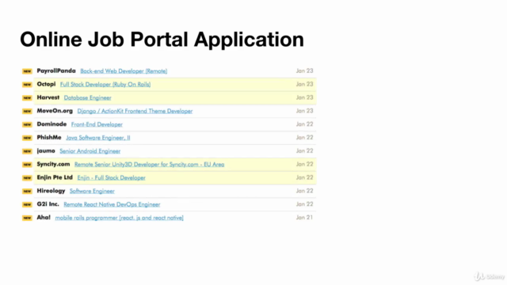This screenshot has height=285, width=507.
Task: Click NEW badge beside PayrollPanda
Action: [27, 71]
